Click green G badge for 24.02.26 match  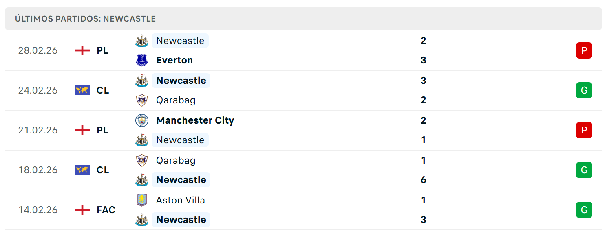[x=584, y=90]
